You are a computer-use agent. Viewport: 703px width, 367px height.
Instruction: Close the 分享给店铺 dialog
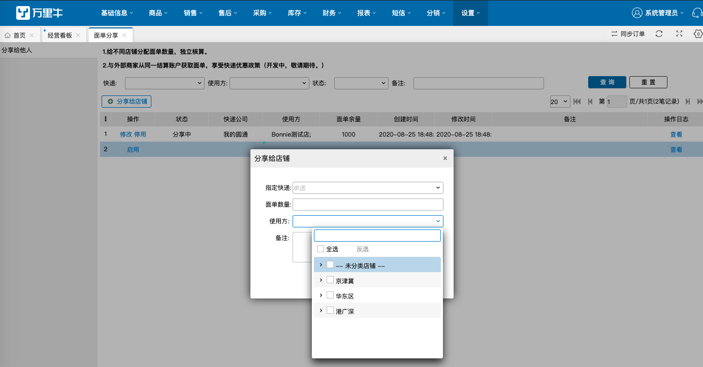click(x=445, y=158)
